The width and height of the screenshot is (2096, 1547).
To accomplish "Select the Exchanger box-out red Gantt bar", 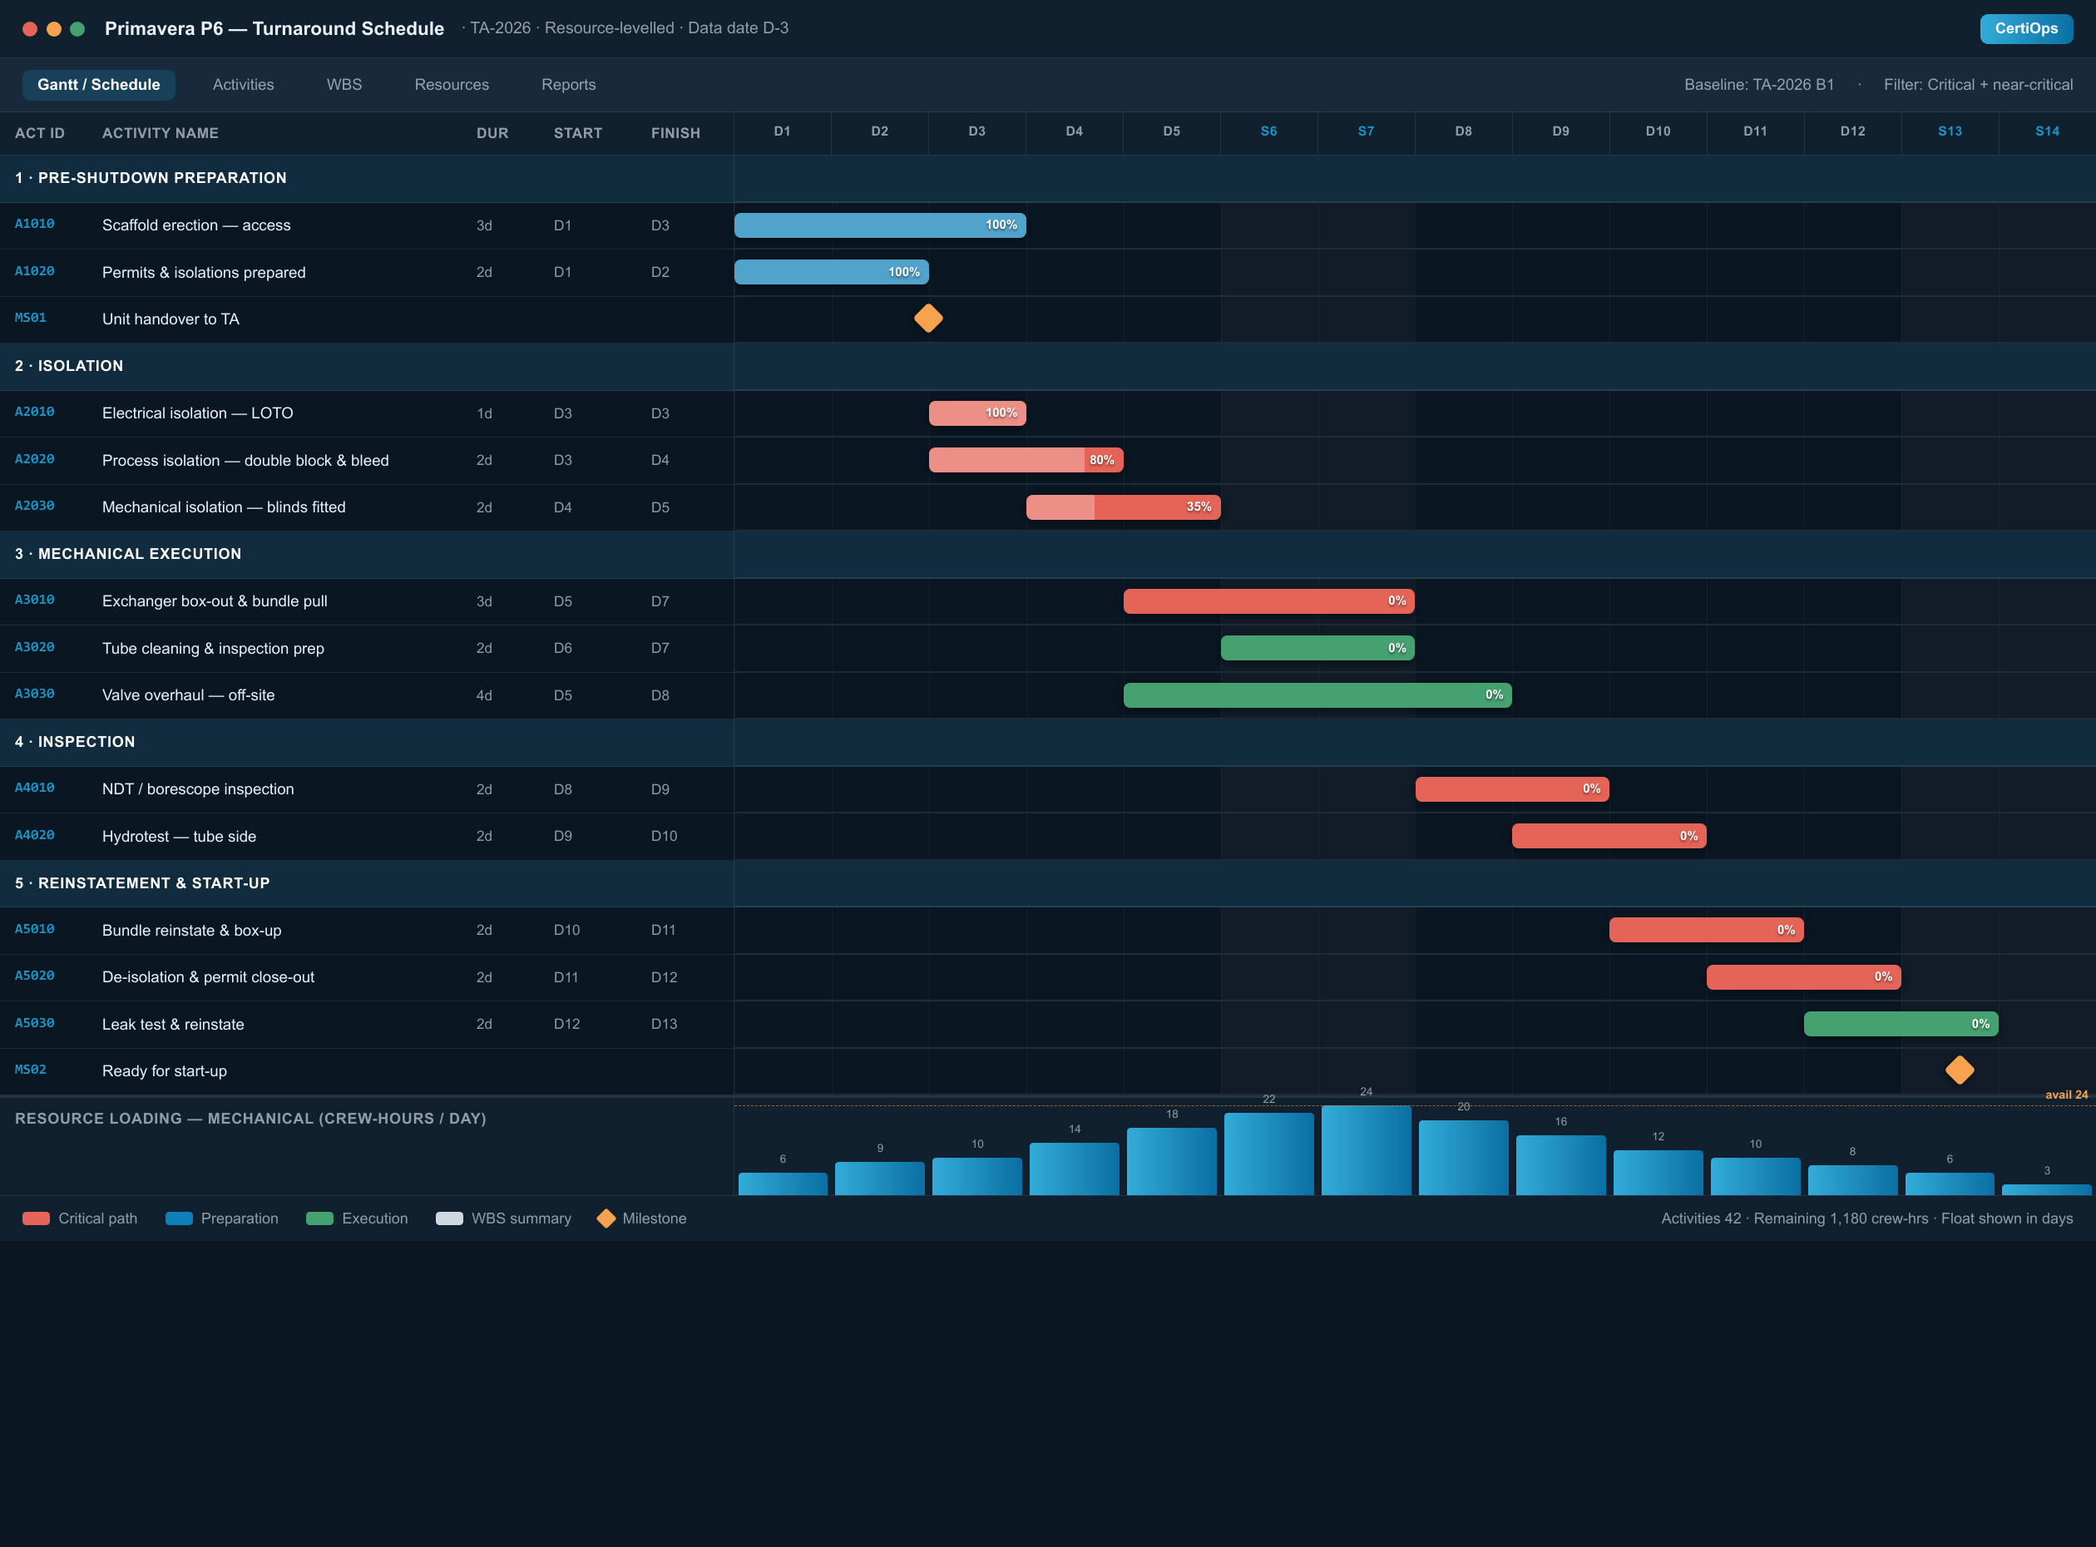I will (1269, 601).
